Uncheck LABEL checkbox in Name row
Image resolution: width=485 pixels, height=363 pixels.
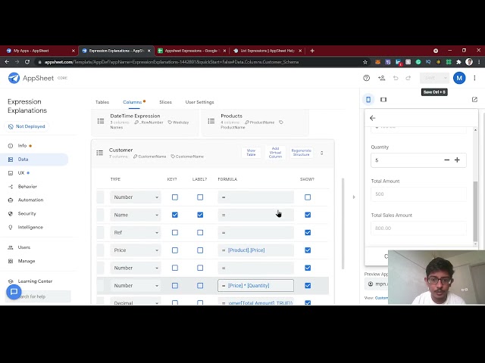[200, 215]
